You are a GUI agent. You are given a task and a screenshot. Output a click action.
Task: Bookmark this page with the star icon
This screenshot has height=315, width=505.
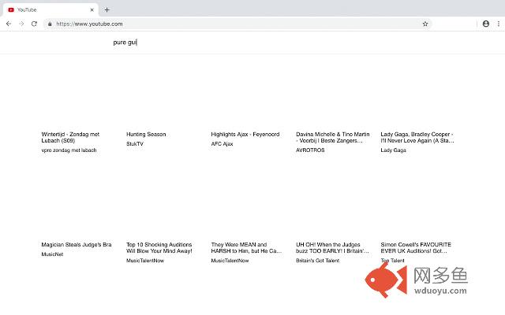pyautogui.click(x=425, y=24)
